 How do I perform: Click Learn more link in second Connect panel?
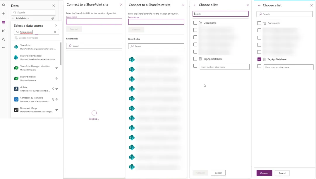pyautogui.click(x=134, y=18)
